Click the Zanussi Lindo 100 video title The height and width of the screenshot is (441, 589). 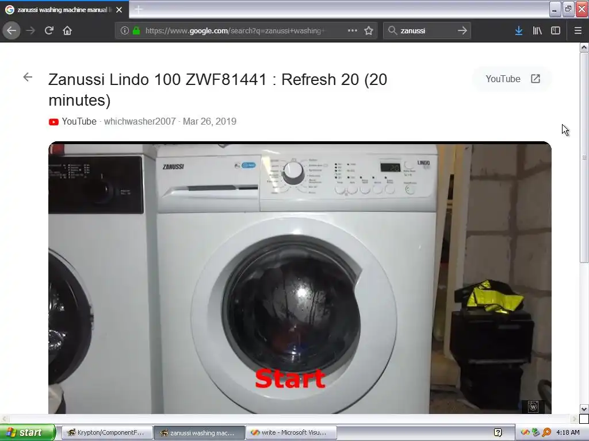click(218, 90)
